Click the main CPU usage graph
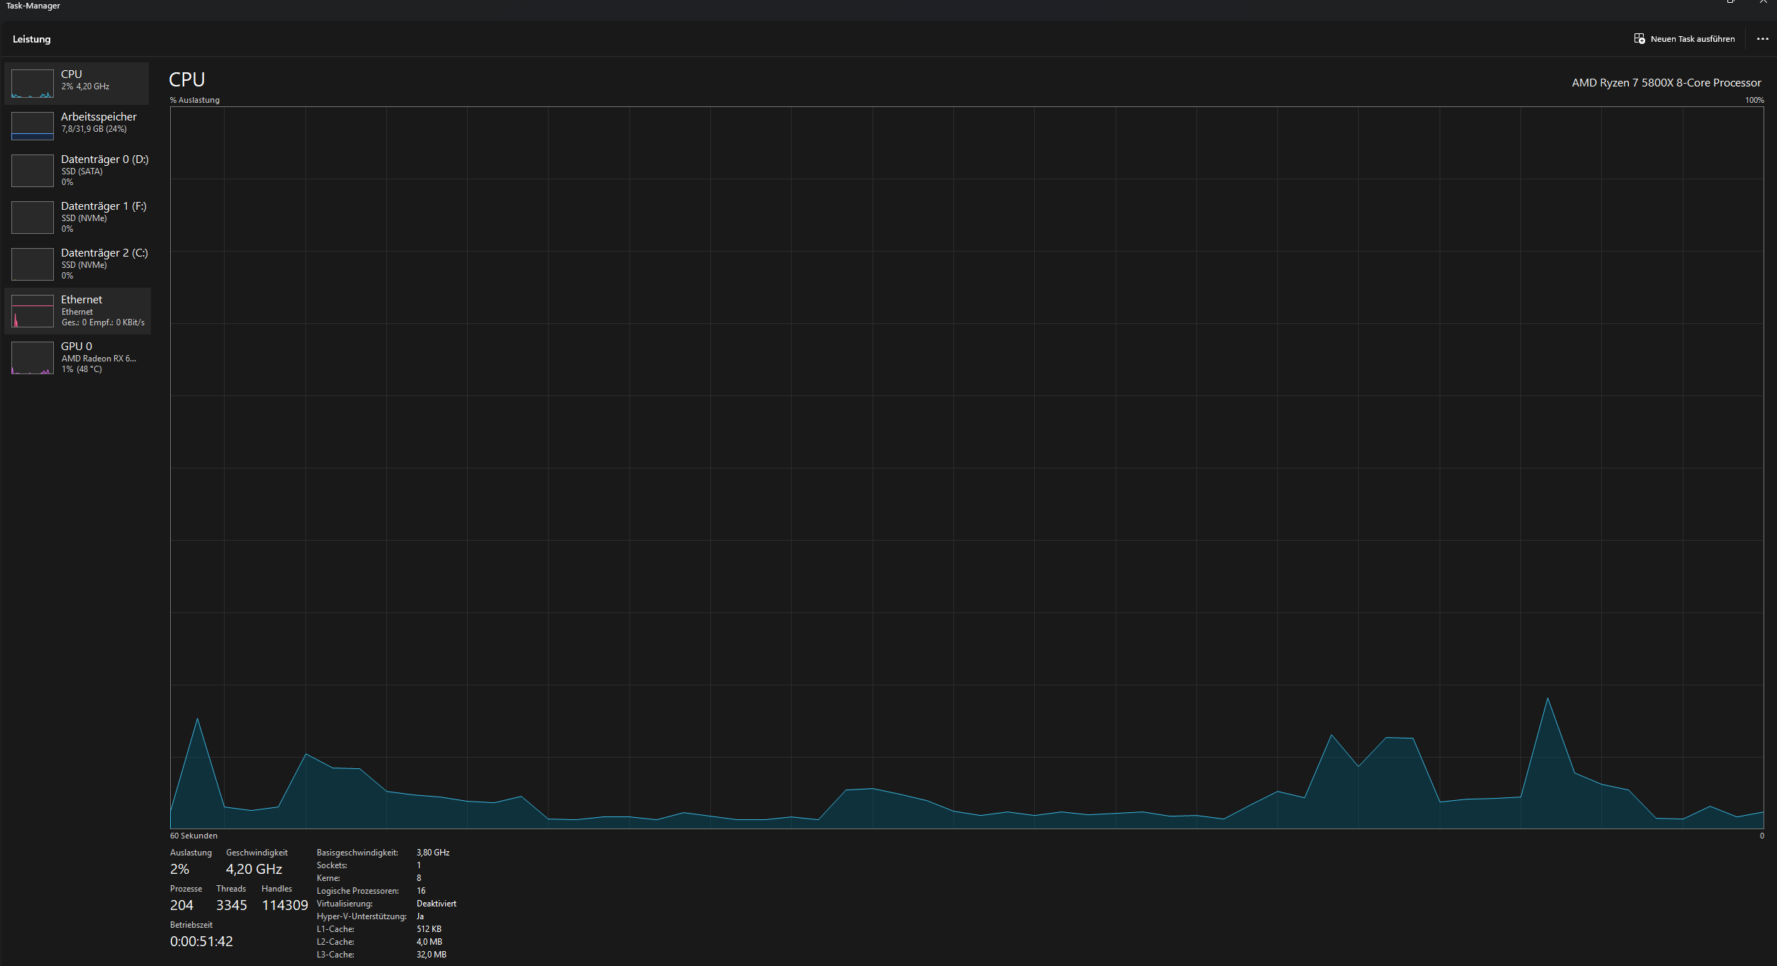1777x966 pixels. pos(966,468)
